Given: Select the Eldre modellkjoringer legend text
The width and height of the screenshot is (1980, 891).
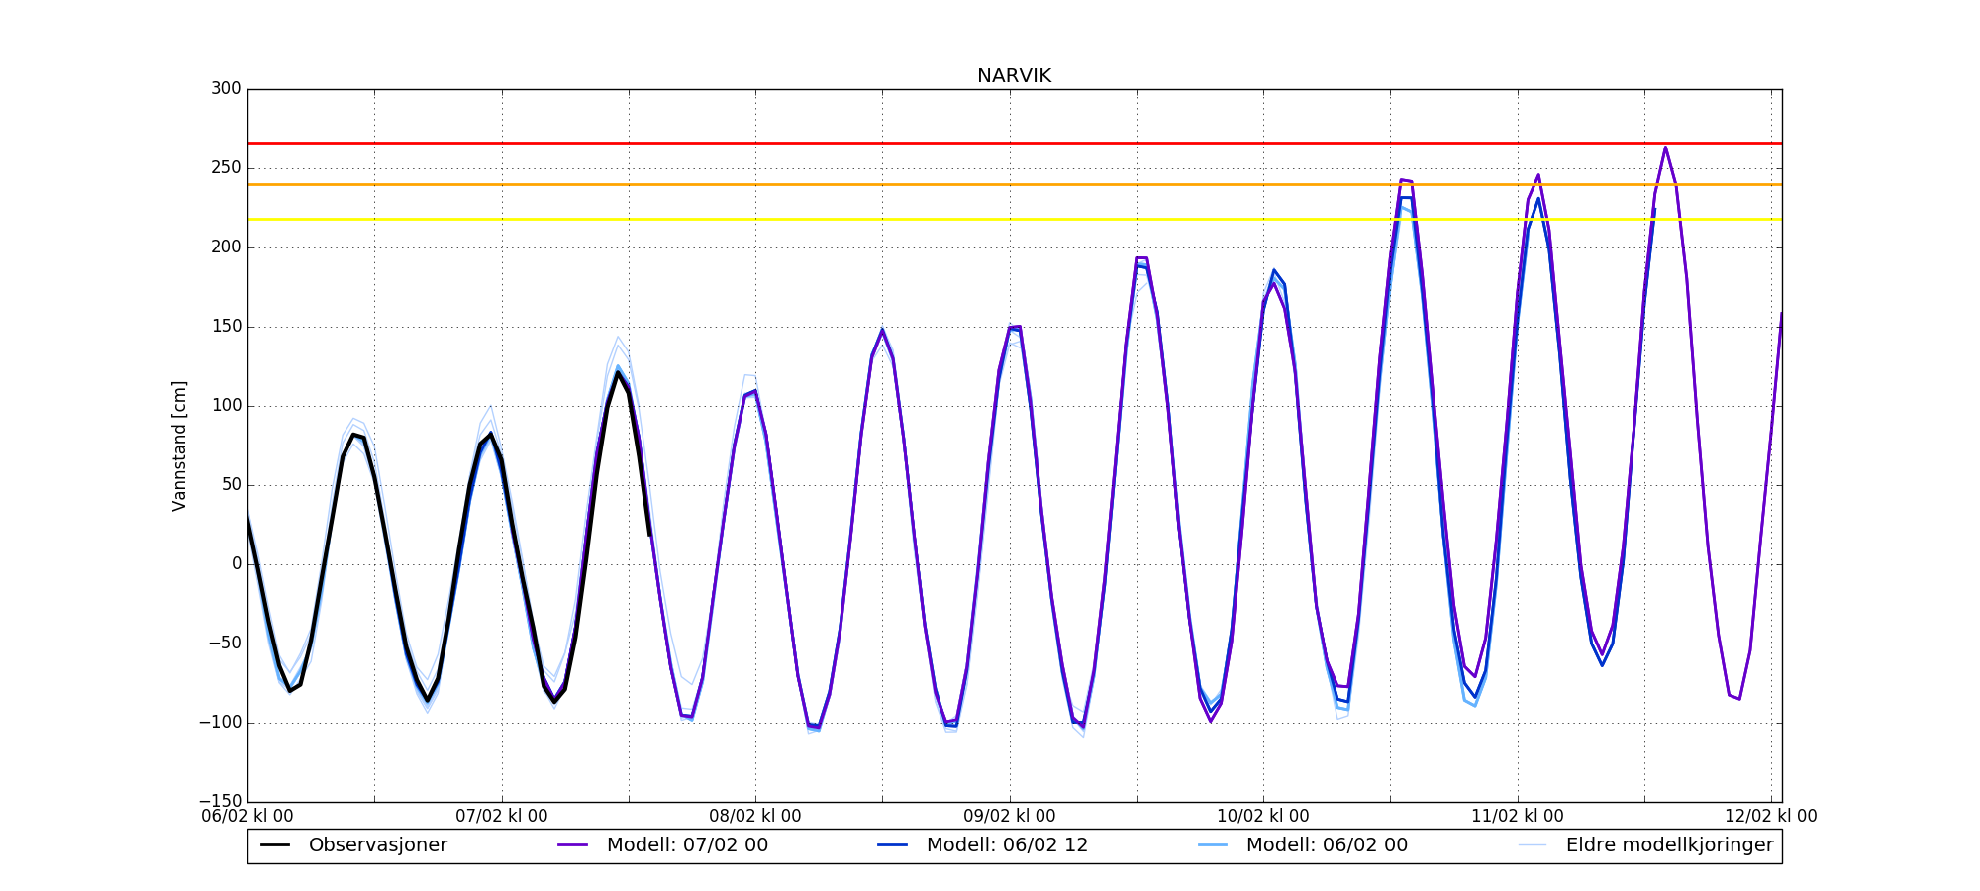Looking at the screenshot, I should click(1669, 845).
